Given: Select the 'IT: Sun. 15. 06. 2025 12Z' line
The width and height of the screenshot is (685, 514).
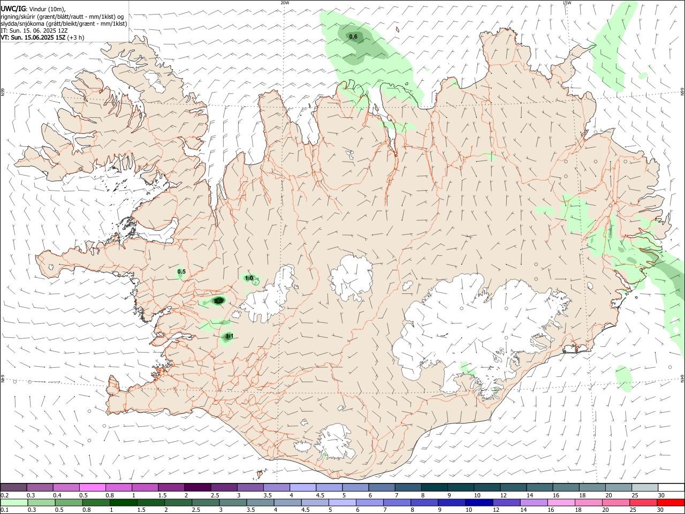Looking at the screenshot, I should pos(34,31).
